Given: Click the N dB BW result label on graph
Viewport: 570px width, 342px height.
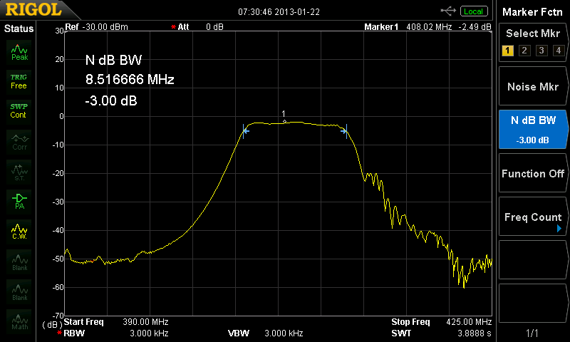Looking at the screenshot, I should point(113,60).
